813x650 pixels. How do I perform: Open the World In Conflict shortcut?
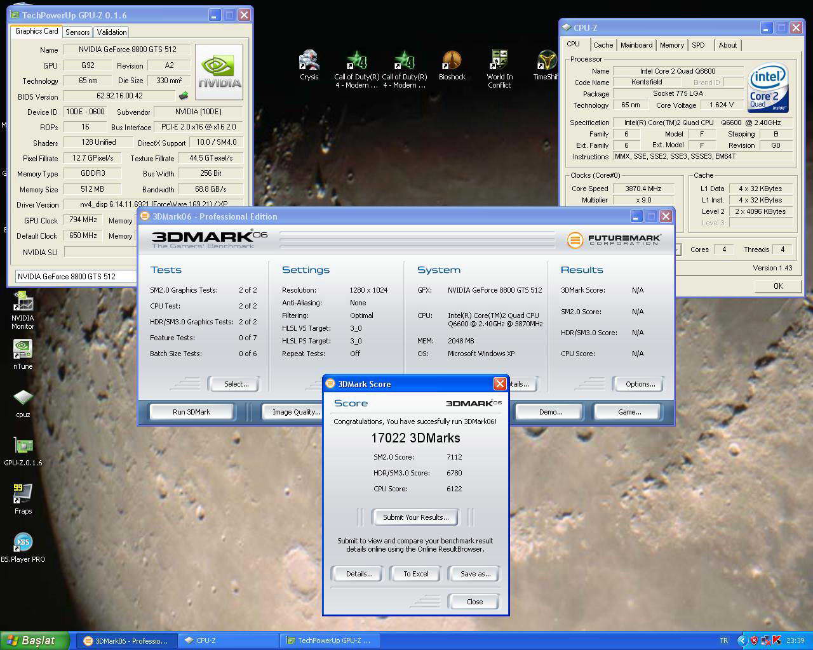(x=499, y=69)
